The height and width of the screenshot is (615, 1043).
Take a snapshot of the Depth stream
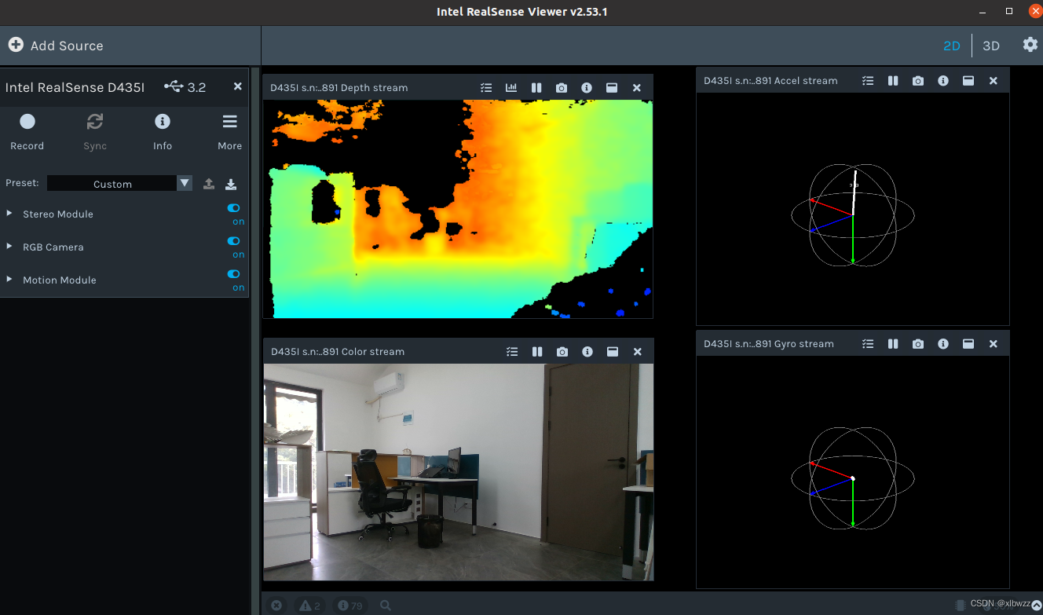562,88
